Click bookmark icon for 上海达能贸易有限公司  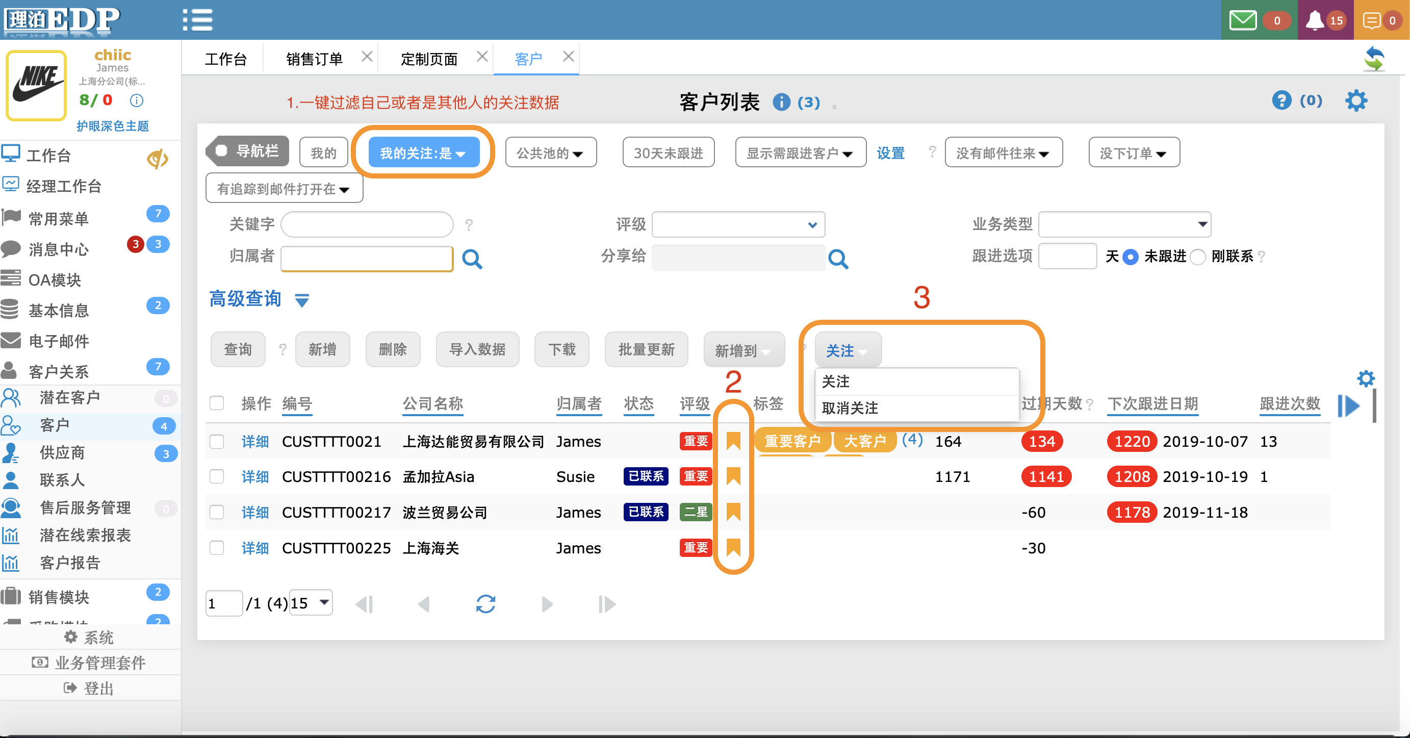coord(733,441)
